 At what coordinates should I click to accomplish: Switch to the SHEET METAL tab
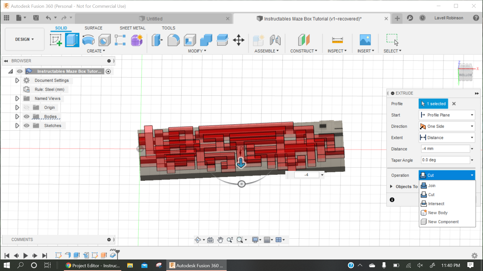coord(132,28)
